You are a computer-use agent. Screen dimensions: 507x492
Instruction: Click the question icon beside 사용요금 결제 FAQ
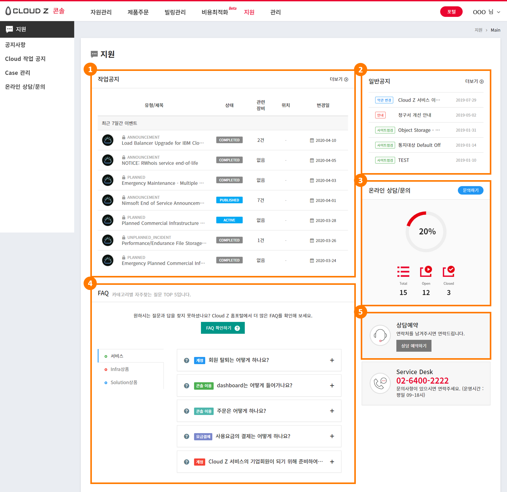click(x=187, y=436)
